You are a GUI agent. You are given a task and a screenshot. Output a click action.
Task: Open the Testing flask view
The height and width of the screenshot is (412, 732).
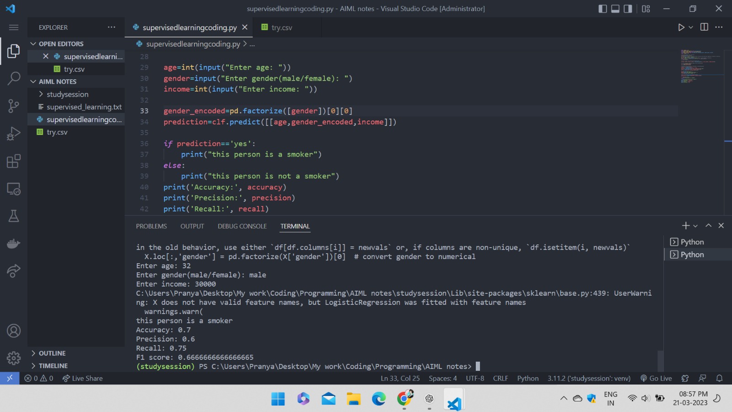[14, 216]
